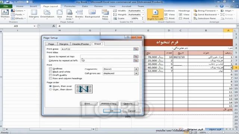Collapse the Print area range selector icon
The width and height of the screenshot is (239, 134).
point(136,49)
